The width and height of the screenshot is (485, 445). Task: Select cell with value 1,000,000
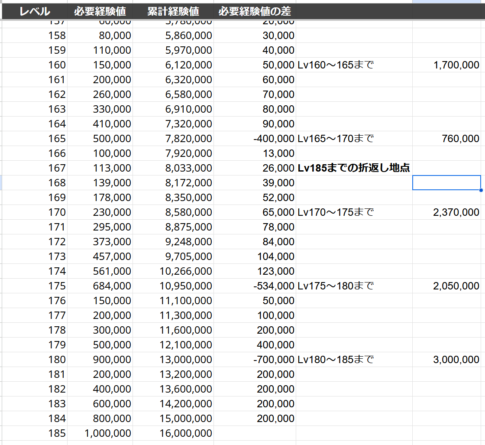100,433
